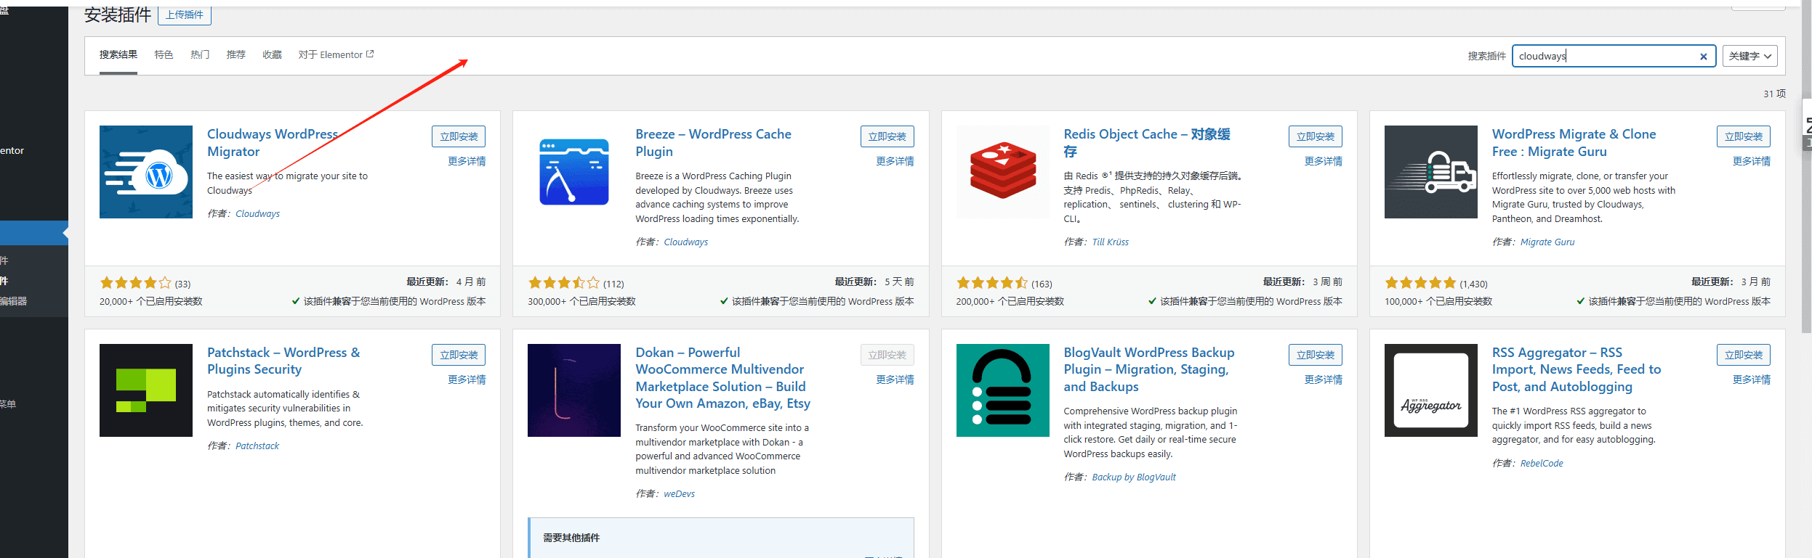This screenshot has width=1812, height=558.
Task: Switch to the 特色 tab
Action: point(164,54)
